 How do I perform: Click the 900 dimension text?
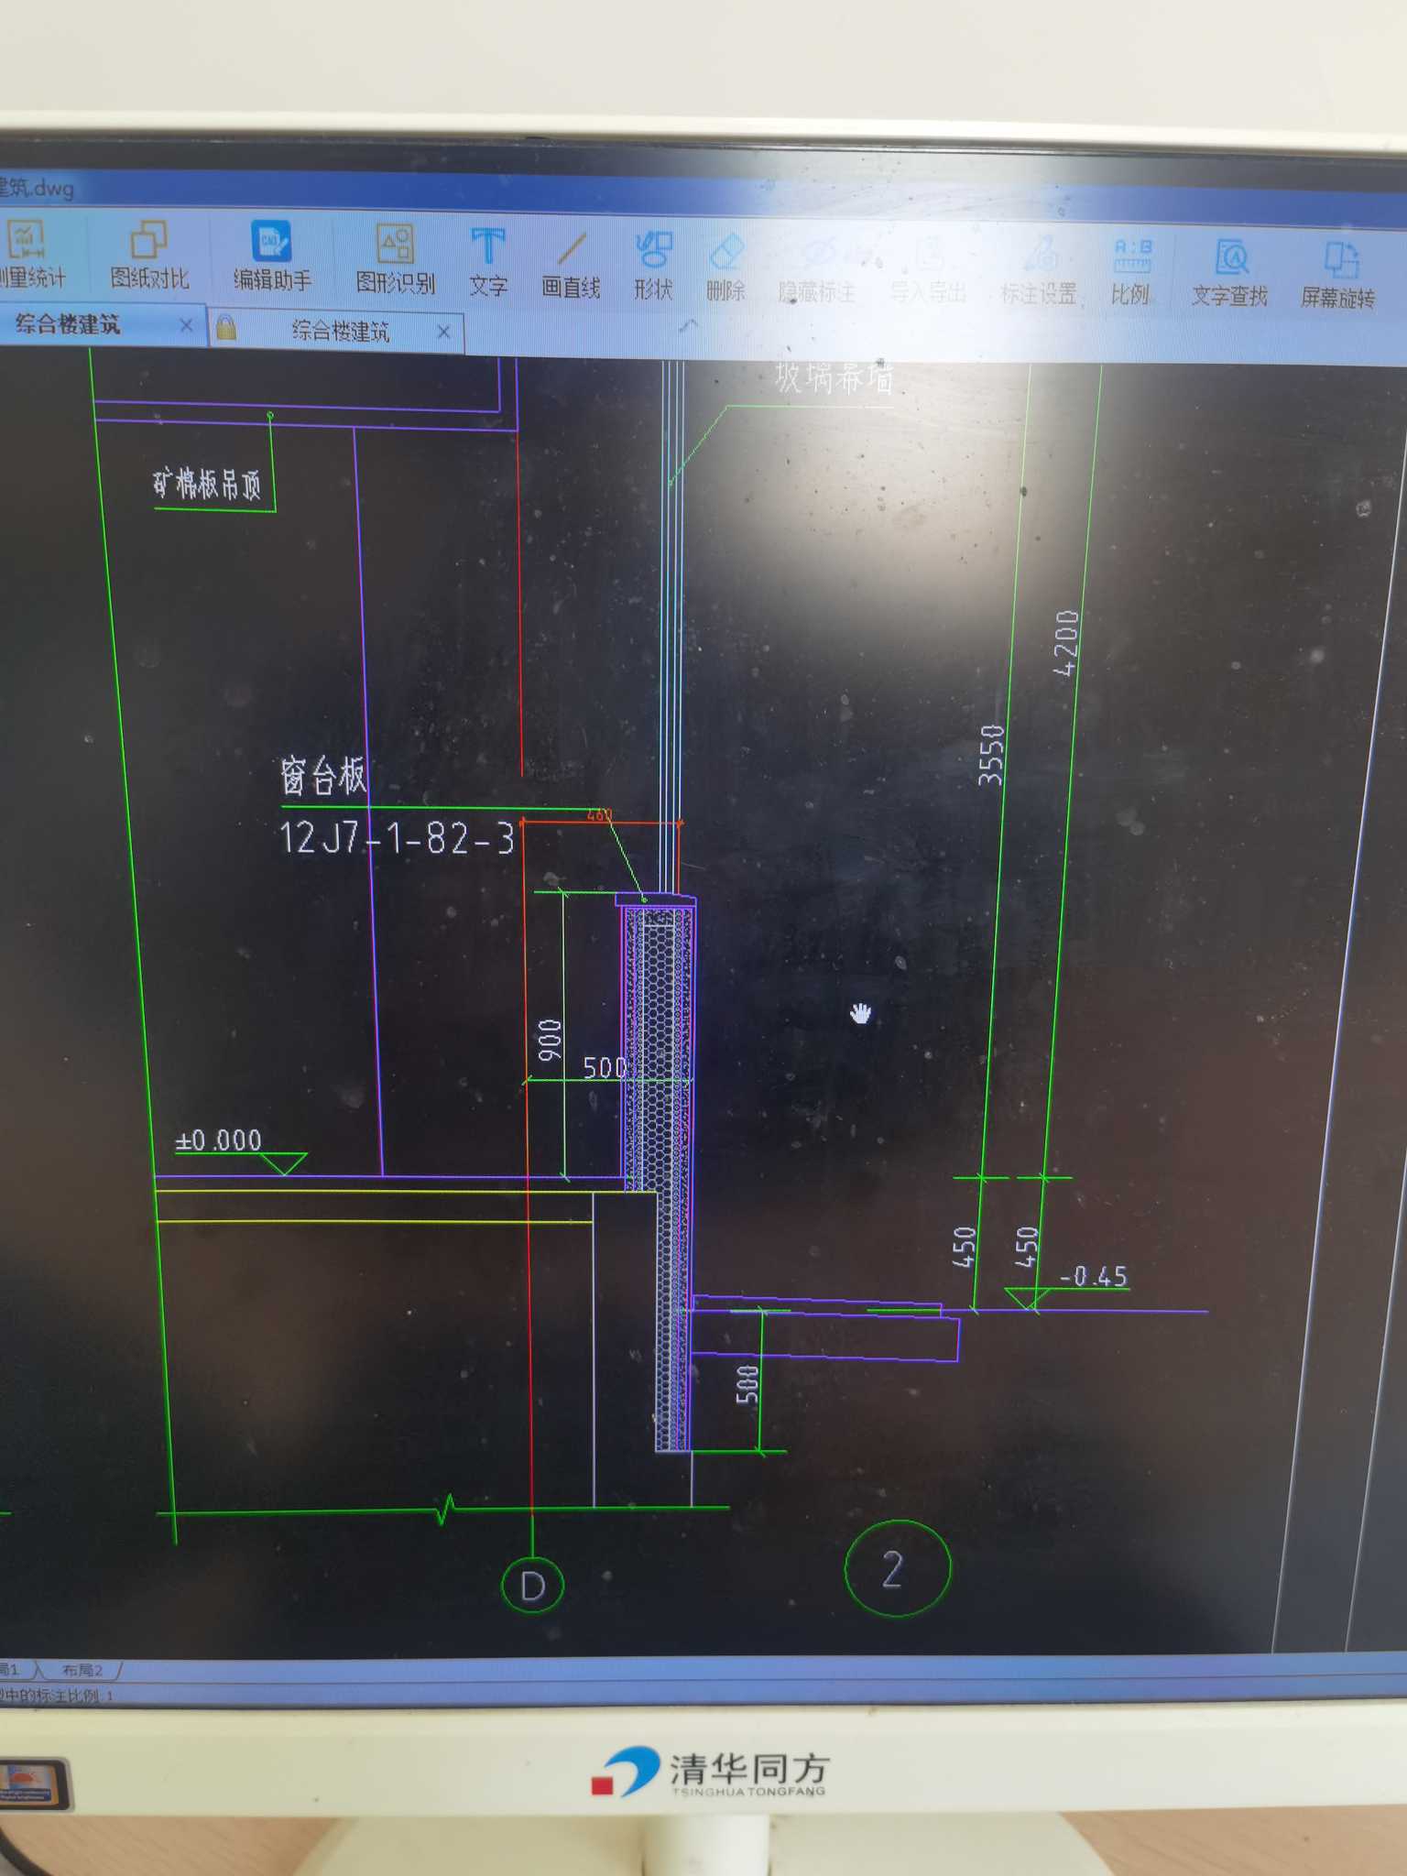click(x=550, y=1040)
